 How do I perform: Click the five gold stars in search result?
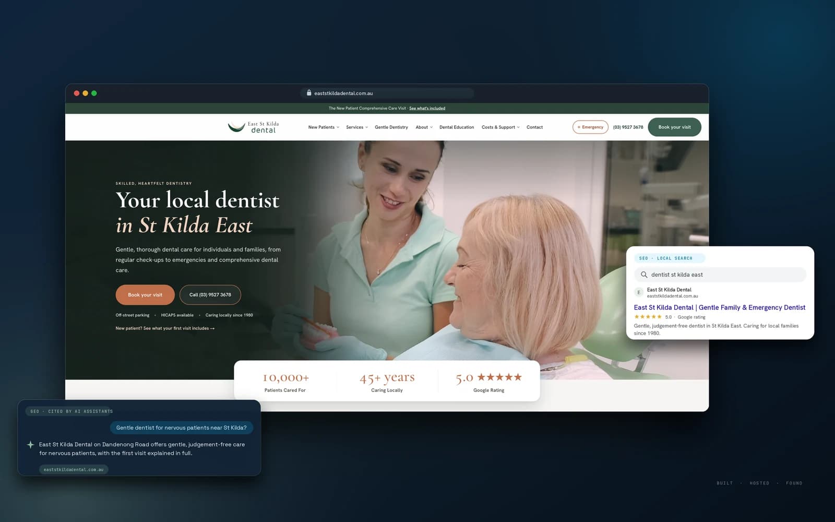click(x=648, y=317)
